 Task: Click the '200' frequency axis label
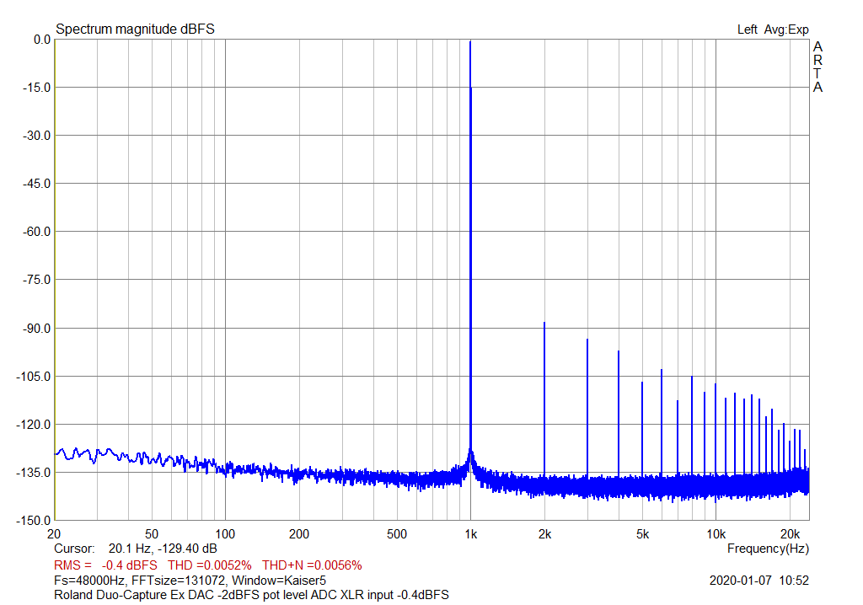click(x=299, y=534)
